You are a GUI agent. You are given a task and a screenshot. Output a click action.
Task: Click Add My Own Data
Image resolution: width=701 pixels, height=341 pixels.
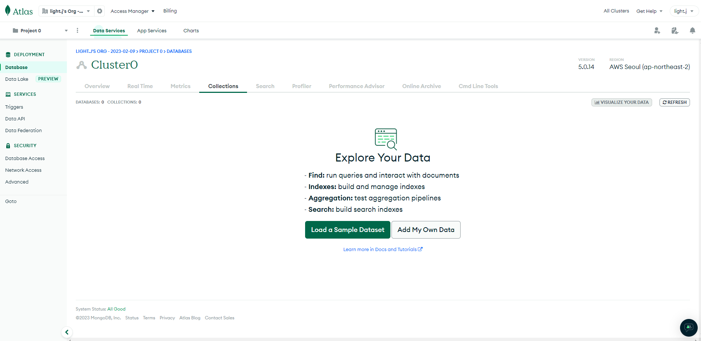pyautogui.click(x=426, y=230)
